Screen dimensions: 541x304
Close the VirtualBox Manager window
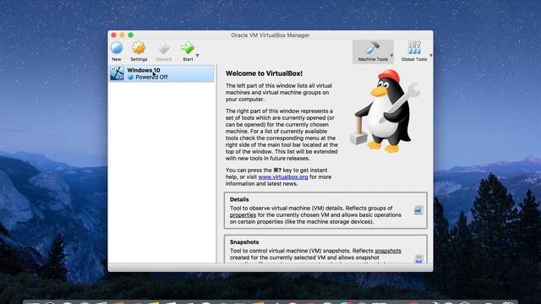[114, 35]
